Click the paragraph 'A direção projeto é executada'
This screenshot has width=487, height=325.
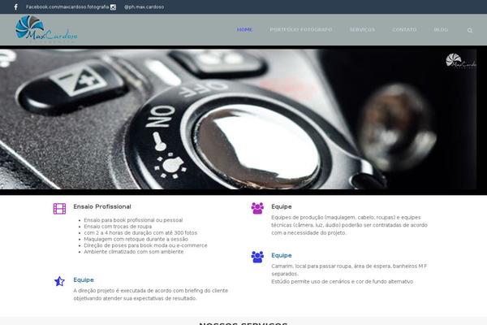tap(151, 294)
